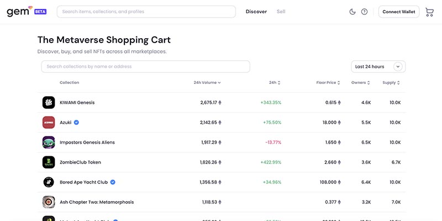Click ETH icon next to 2,675.17 volume

[x=220, y=103]
